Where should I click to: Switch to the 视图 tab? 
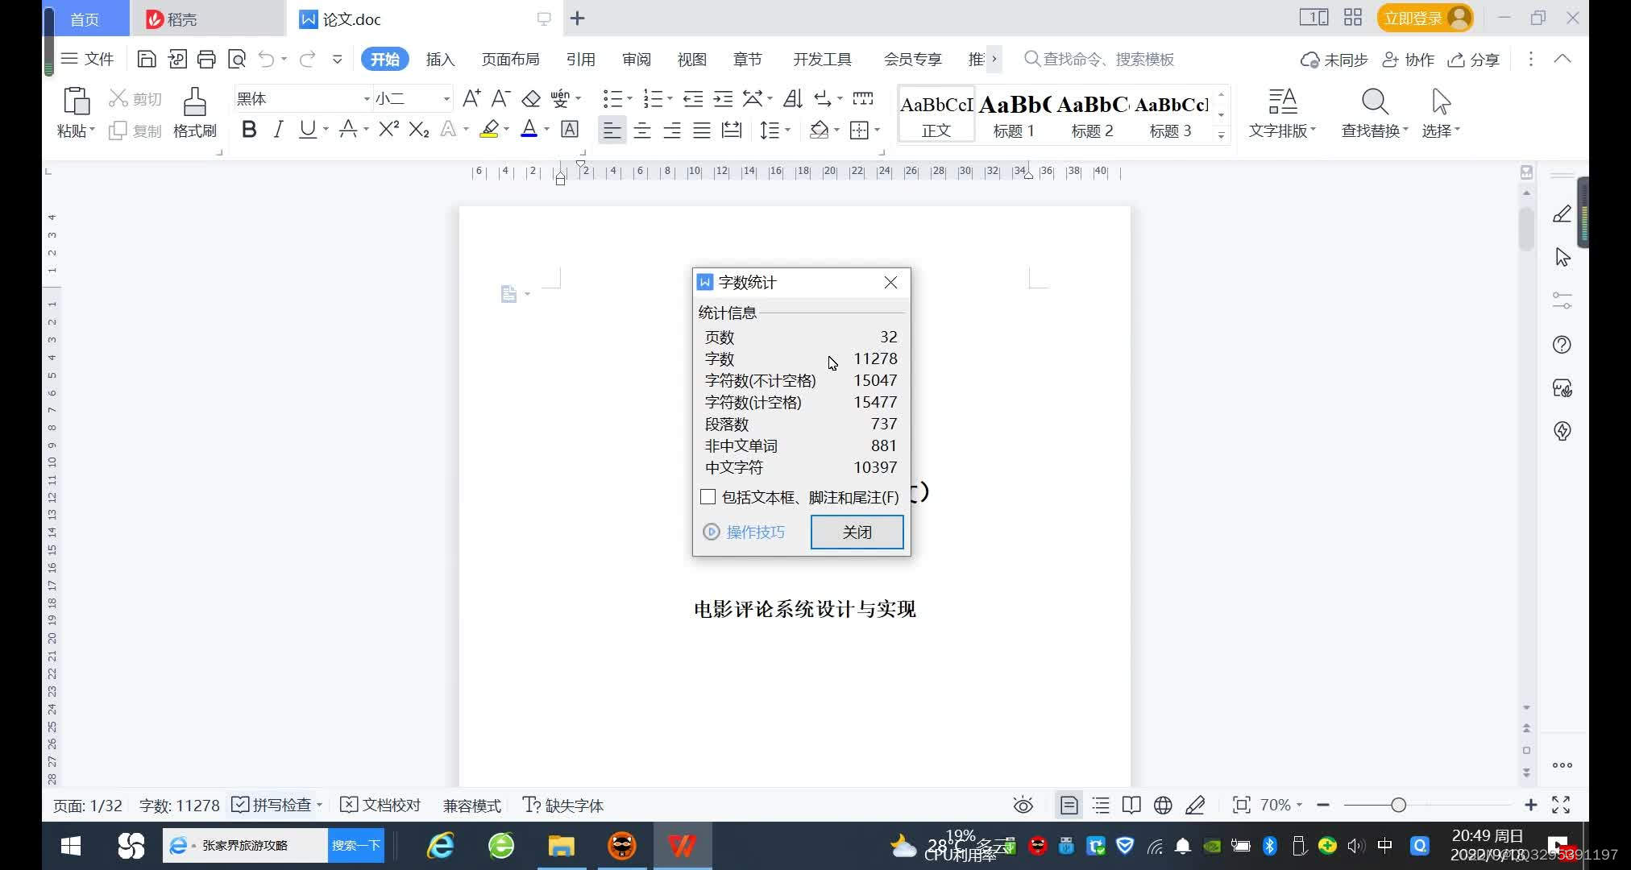tap(691, 59)
